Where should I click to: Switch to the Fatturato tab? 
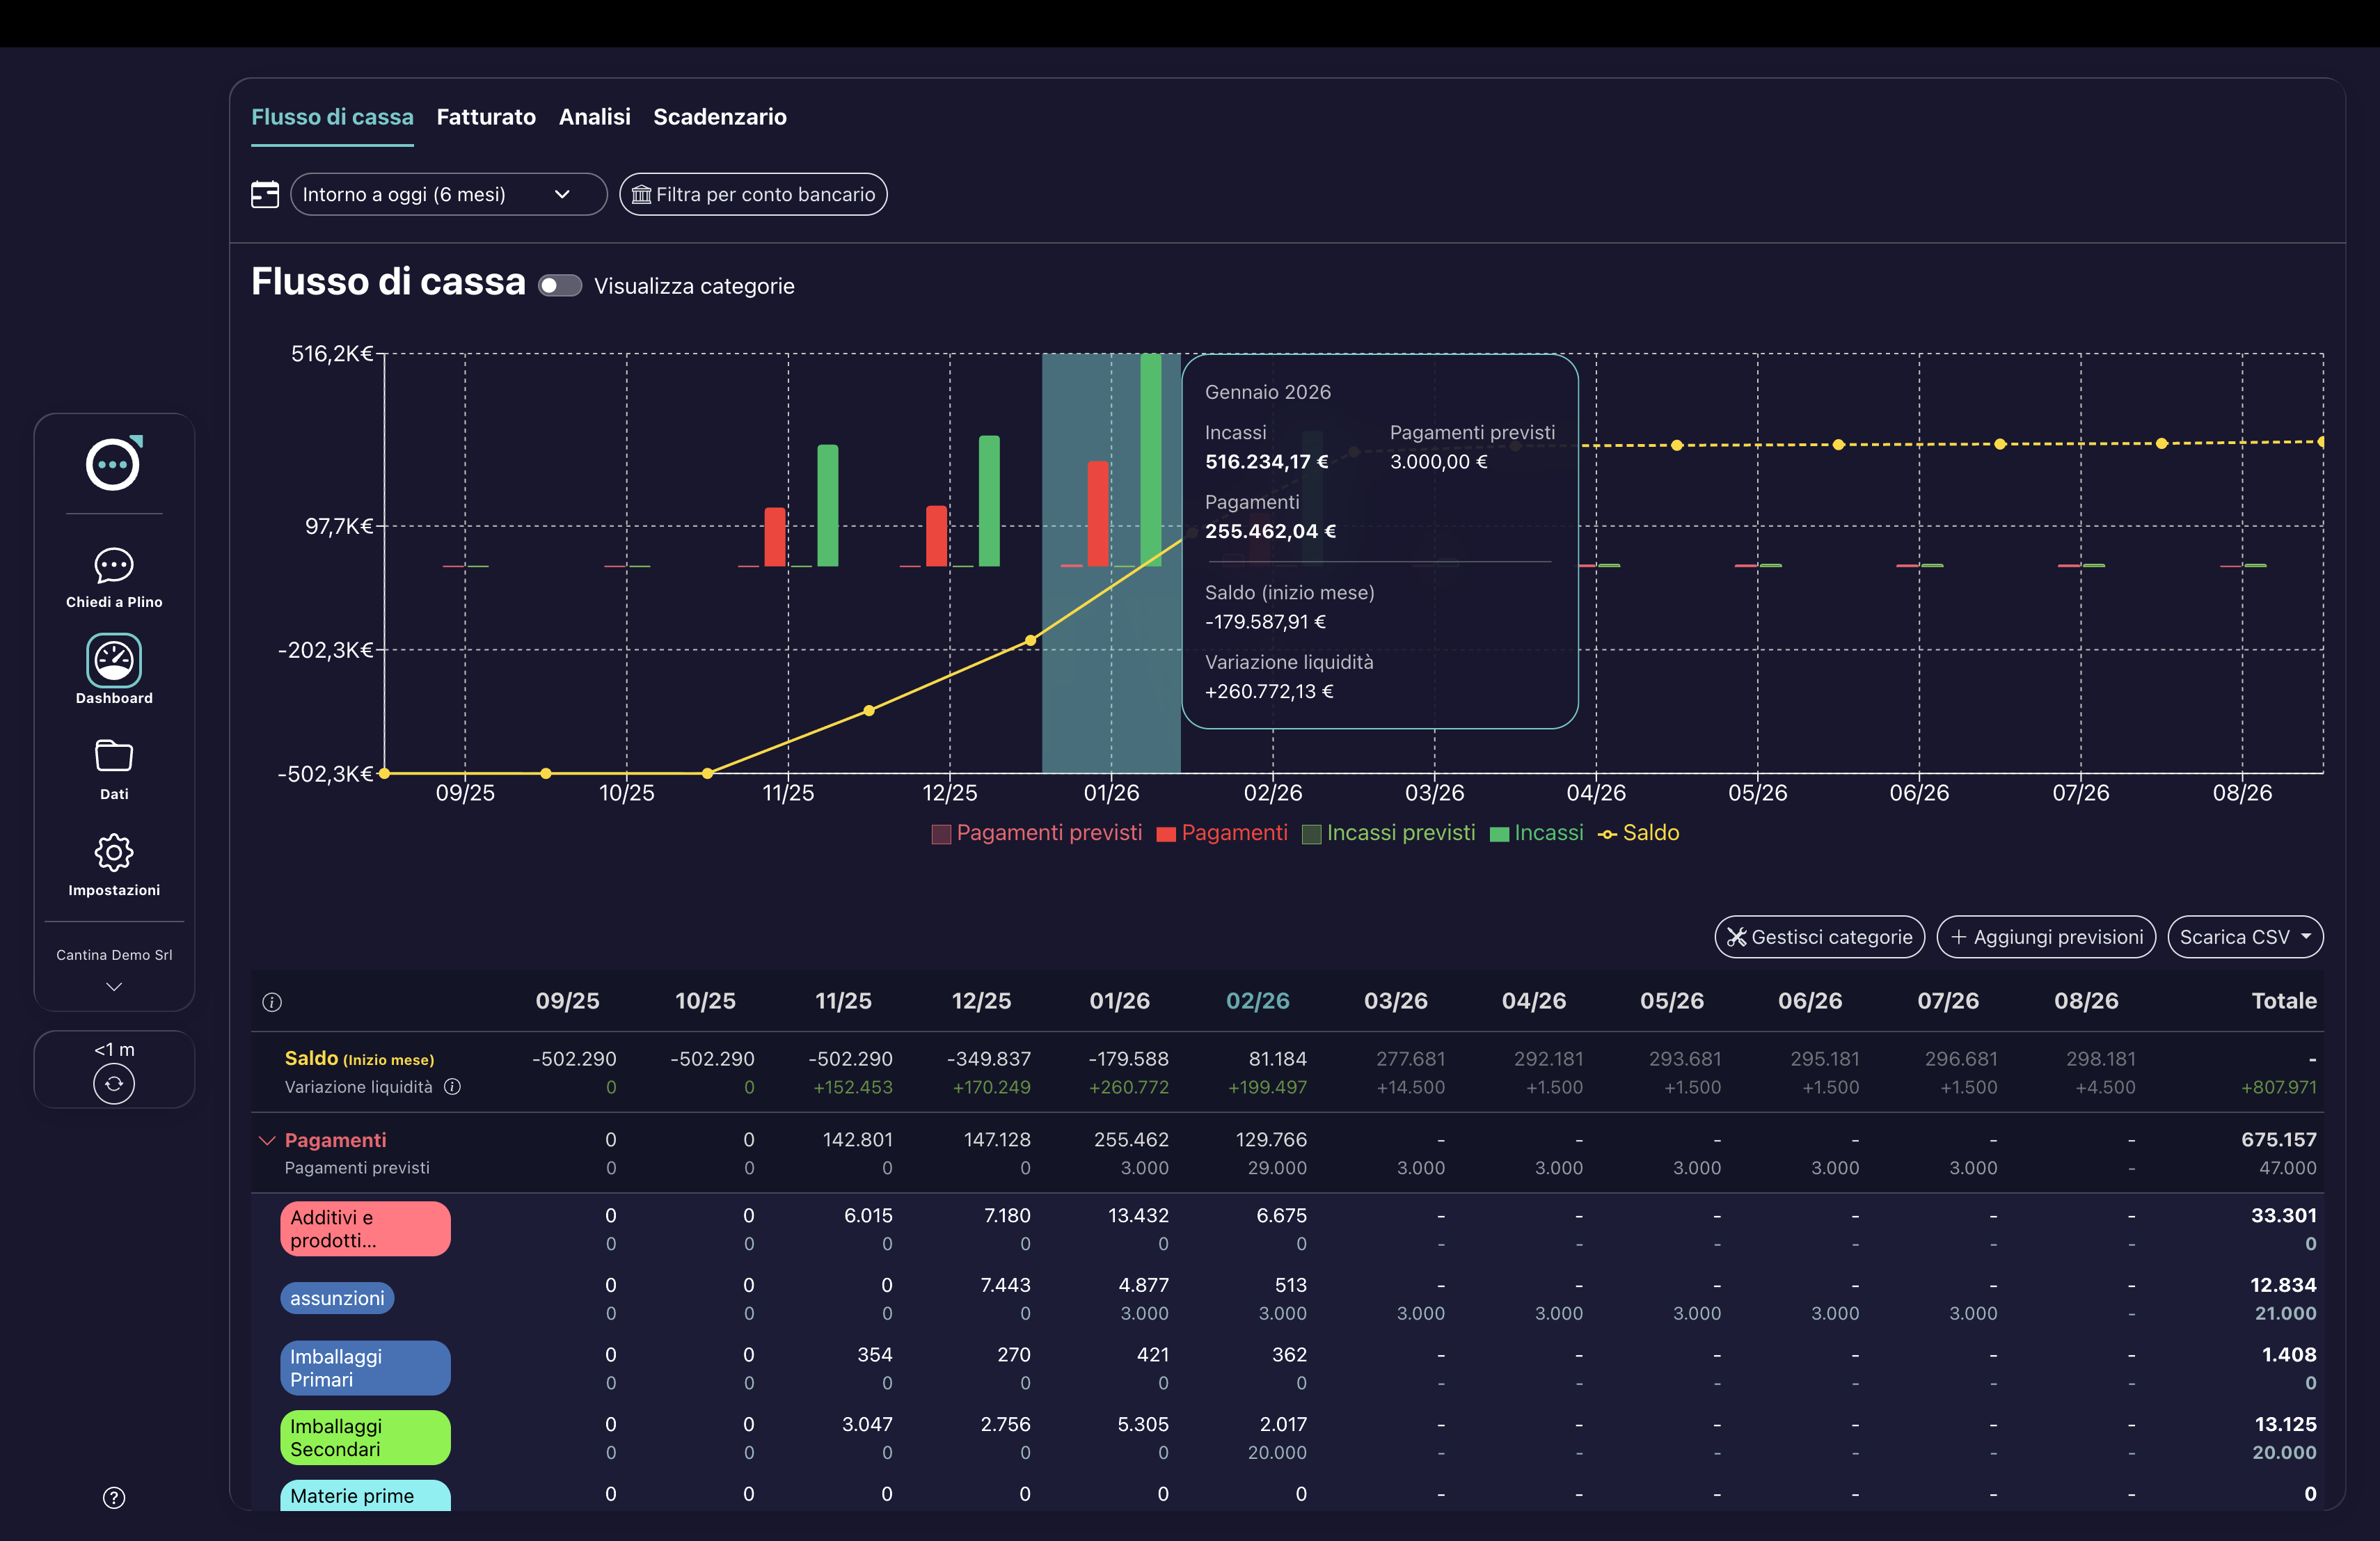coord(486,116)
